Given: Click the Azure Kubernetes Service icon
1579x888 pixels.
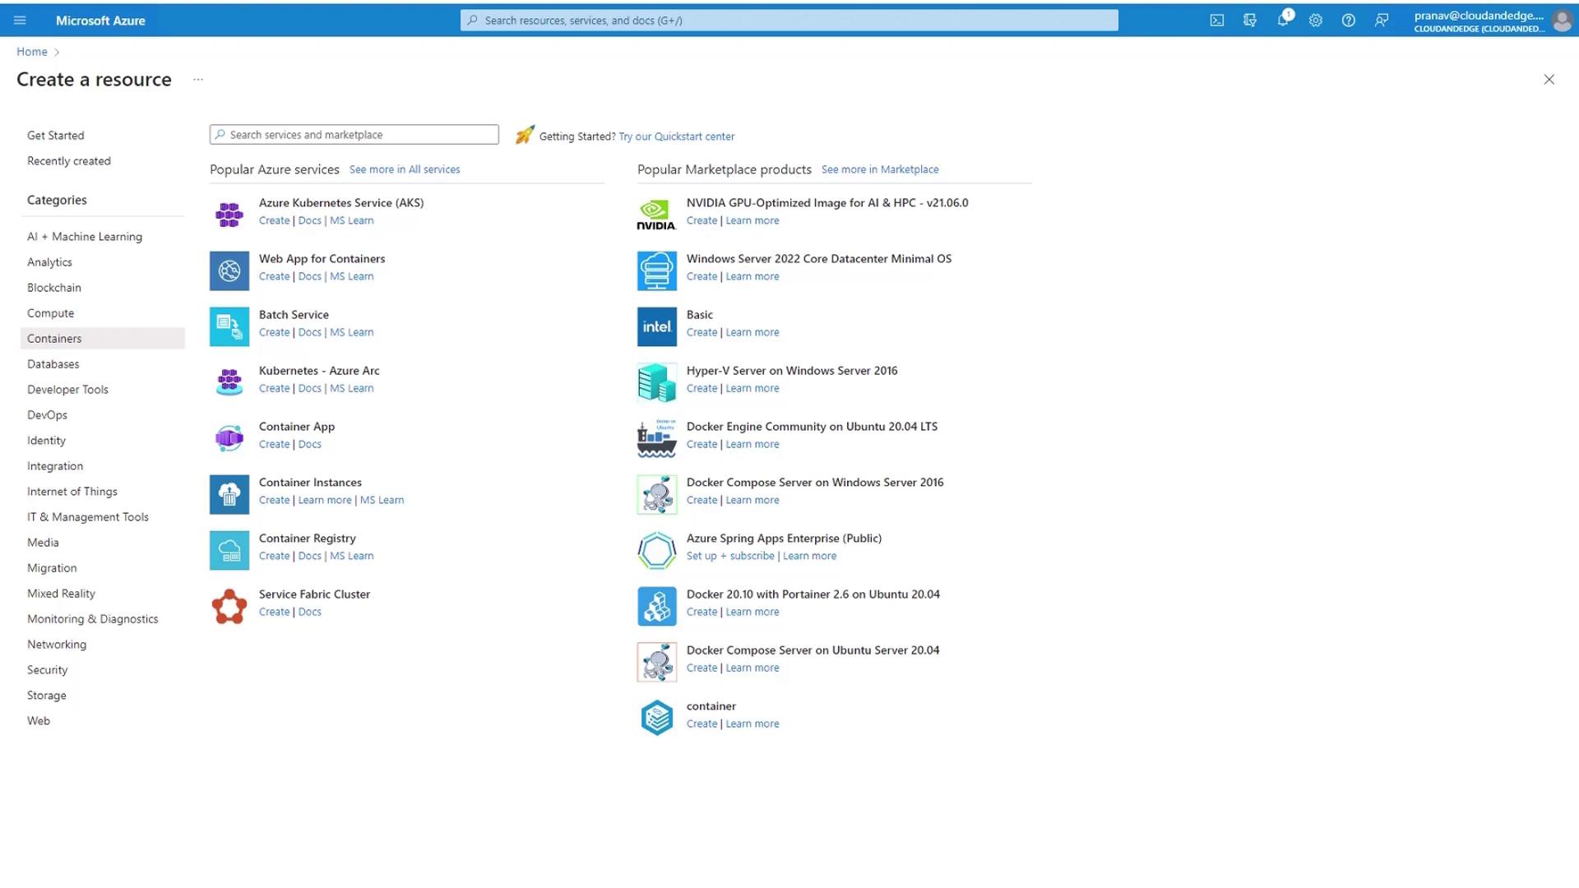Looking at the screenshot, I should (x=229, y=215).
